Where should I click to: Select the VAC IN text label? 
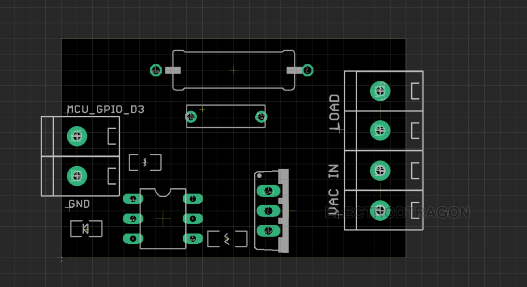point(335,189)
